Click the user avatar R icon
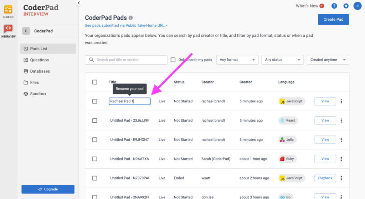365x199 pixels. coord(357,6)
